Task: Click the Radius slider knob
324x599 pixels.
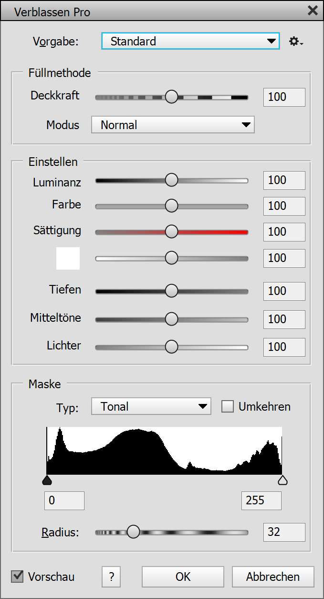Action: [x=133, y=532]
